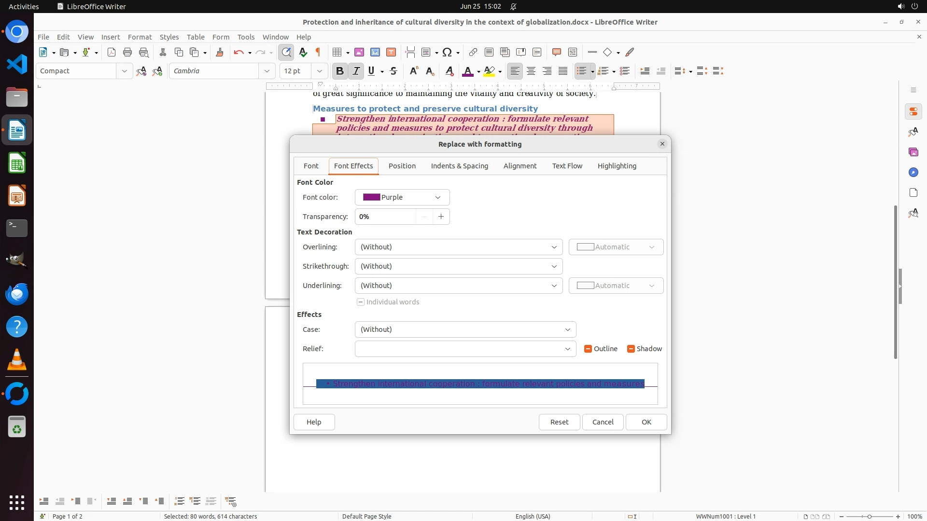
Task: Click the Insert Table icon
Action: (337, 52)
